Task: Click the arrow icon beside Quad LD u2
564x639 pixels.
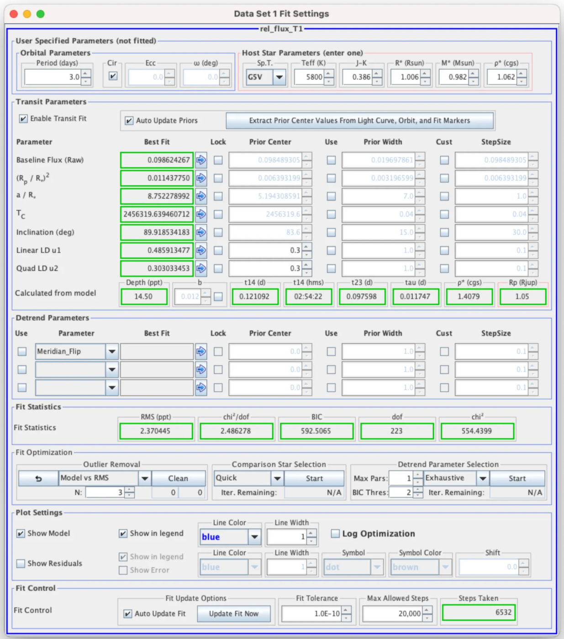Action: click(x=201, y=268)
